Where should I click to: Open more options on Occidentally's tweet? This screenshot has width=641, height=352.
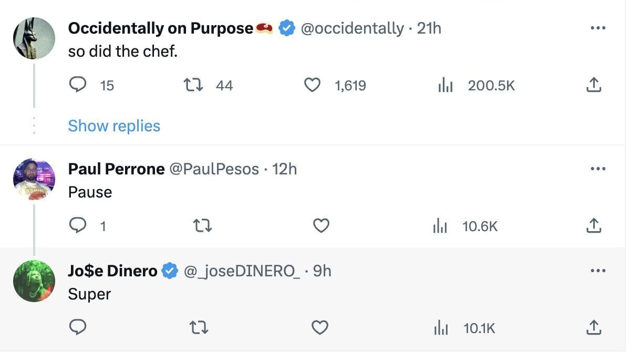(598, 28)
